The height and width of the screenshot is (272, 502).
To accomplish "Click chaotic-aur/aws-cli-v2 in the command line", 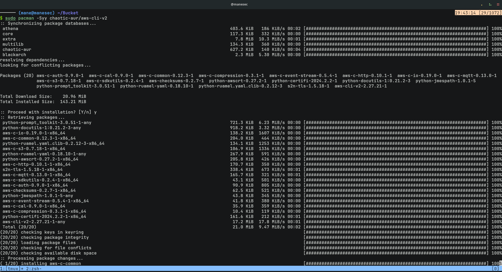I will point(78,18).
